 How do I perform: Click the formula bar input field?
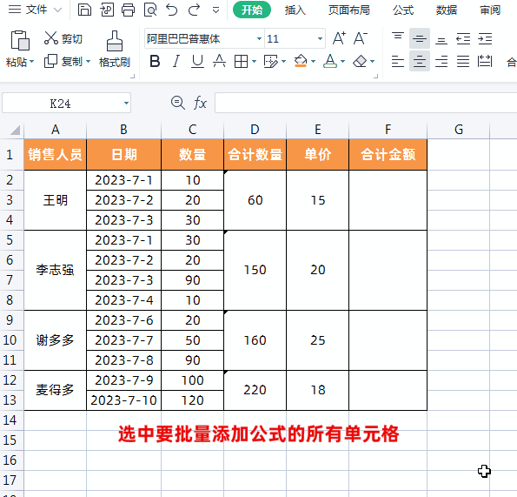366,103
